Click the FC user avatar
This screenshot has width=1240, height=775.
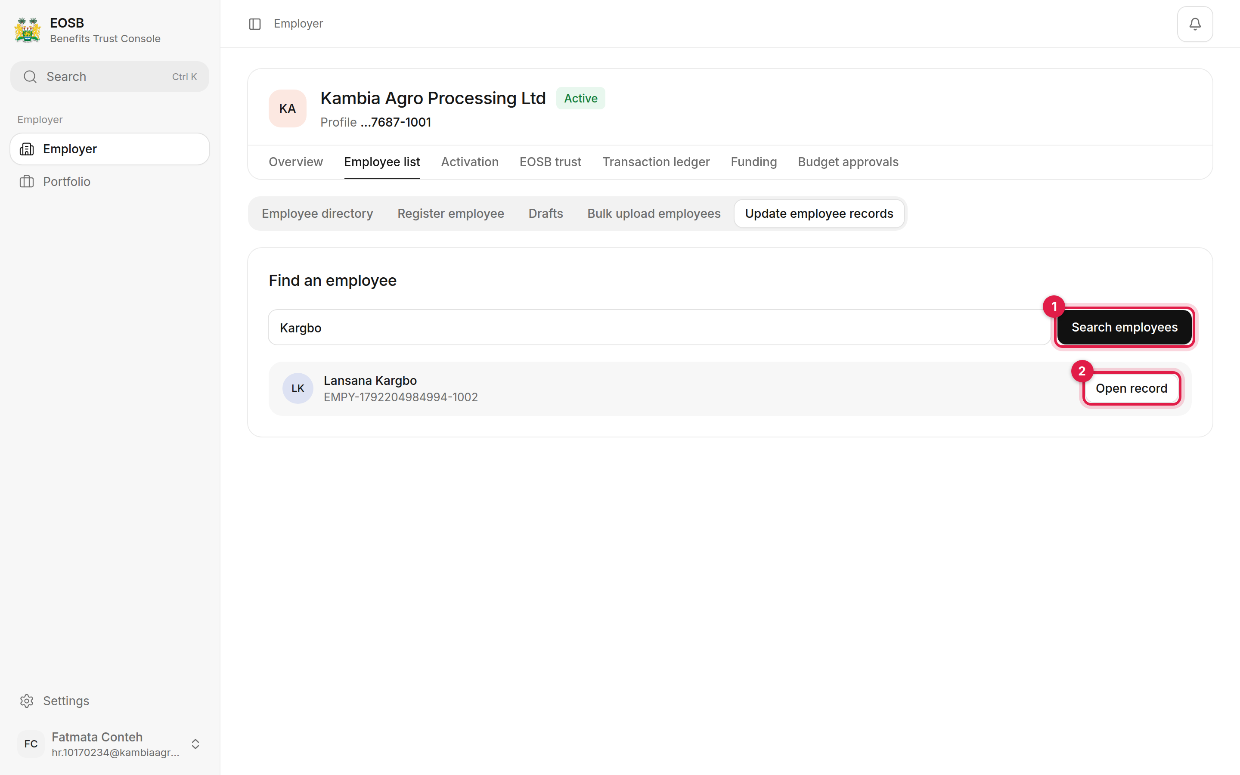click(31, 744)
